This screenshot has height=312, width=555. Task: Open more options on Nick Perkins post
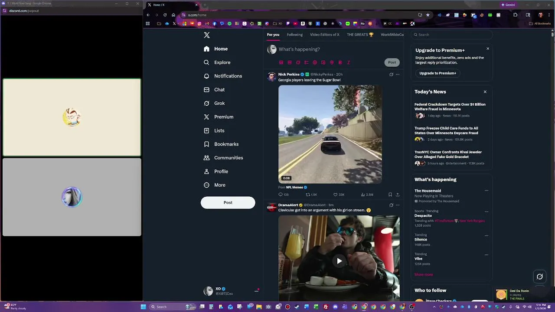pyautogui.click(x=398, y=75)
